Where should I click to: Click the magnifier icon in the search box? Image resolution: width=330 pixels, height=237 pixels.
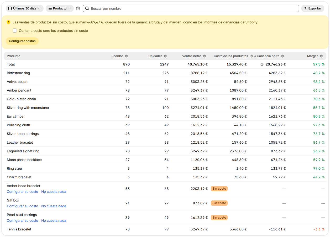click(x=87, y=8)
